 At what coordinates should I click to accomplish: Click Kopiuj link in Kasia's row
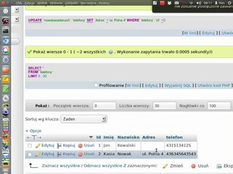click(69, 154)
